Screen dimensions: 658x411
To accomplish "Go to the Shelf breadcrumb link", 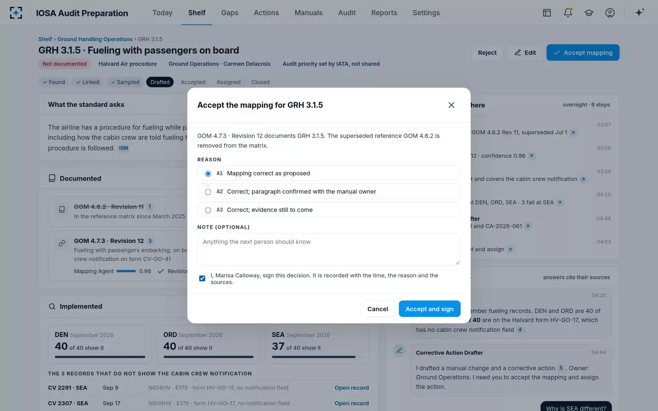I will (x=45, y=39).
